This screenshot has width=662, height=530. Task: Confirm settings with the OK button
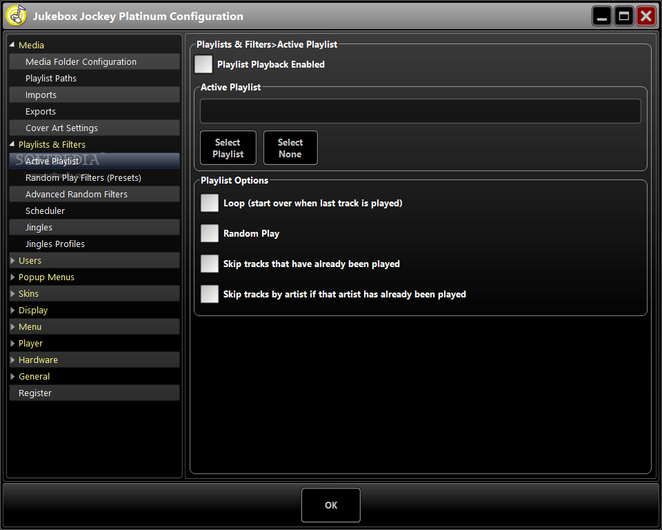(331, 505)
